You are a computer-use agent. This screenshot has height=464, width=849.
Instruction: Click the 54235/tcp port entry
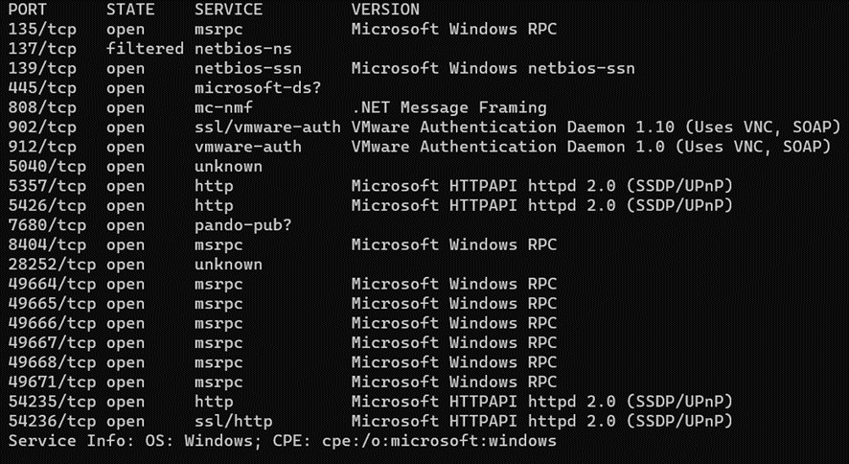[52, 402]
